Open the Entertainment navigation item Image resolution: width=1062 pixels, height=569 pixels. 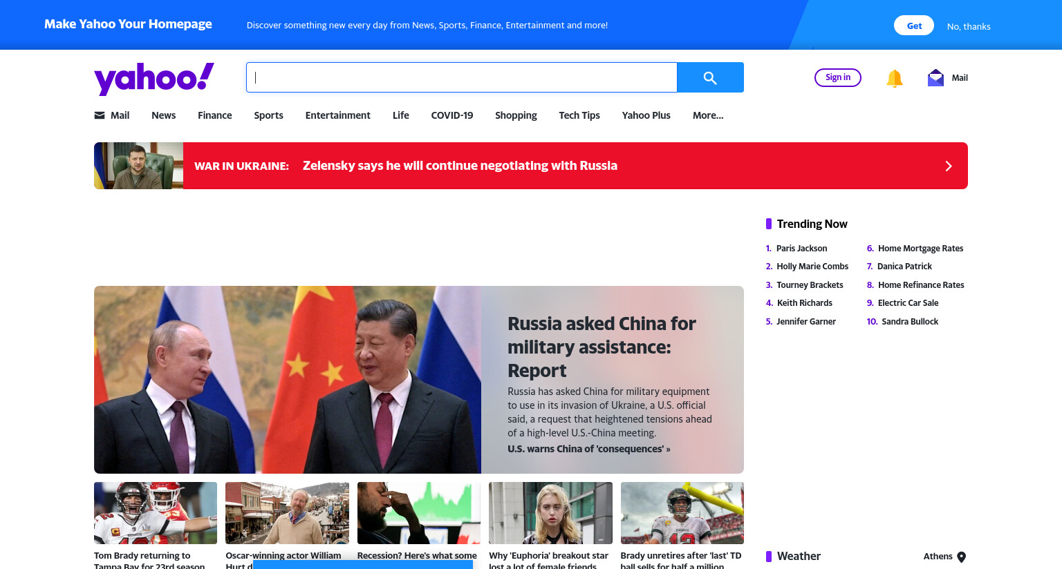[338, 115]
